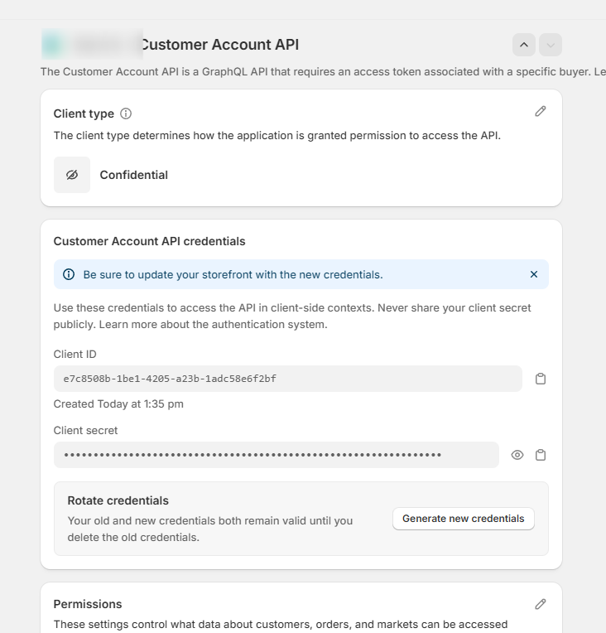Click the down chevron button
Screen dimensions: 606x633
click(x=551, y=45)
